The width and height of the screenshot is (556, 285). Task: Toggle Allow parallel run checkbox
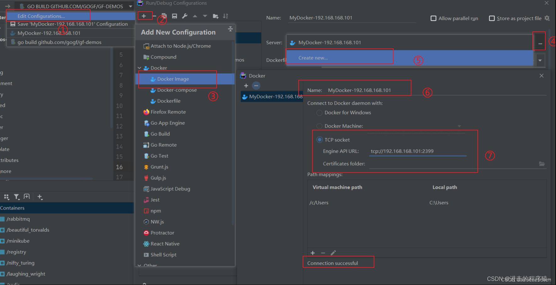click(433, 18)
